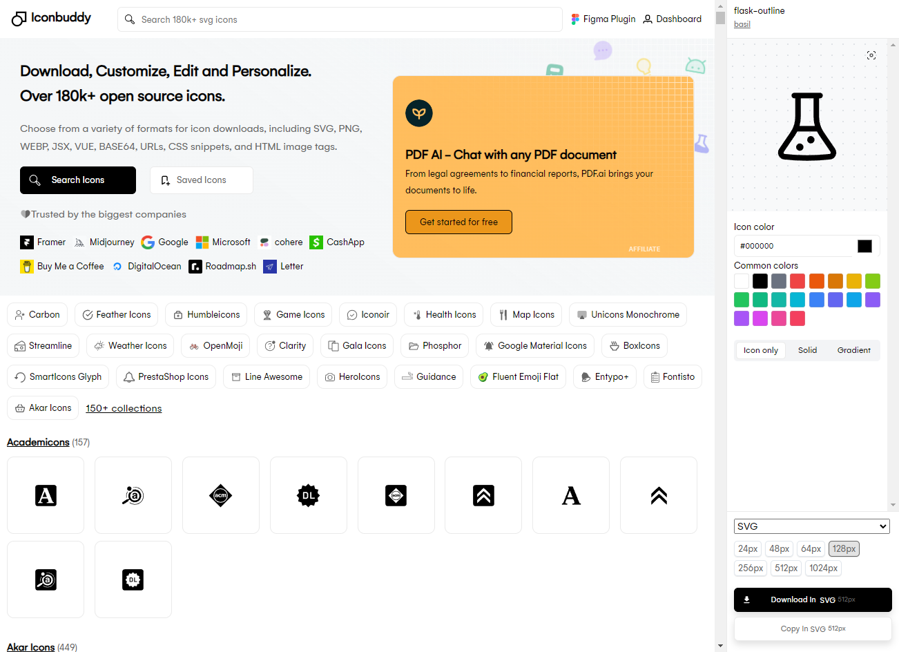Click the focus frame icon above flask preview
The height and width of the screenshot is (652, 899).
pyautogui.click(x=871, y=55)
